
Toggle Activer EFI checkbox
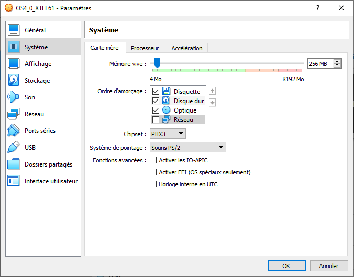[x=154, y=172]
